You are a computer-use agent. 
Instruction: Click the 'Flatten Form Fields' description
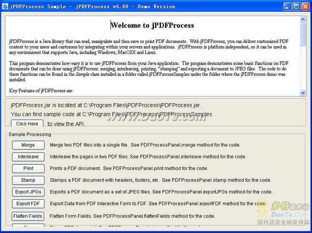point(132,216)
